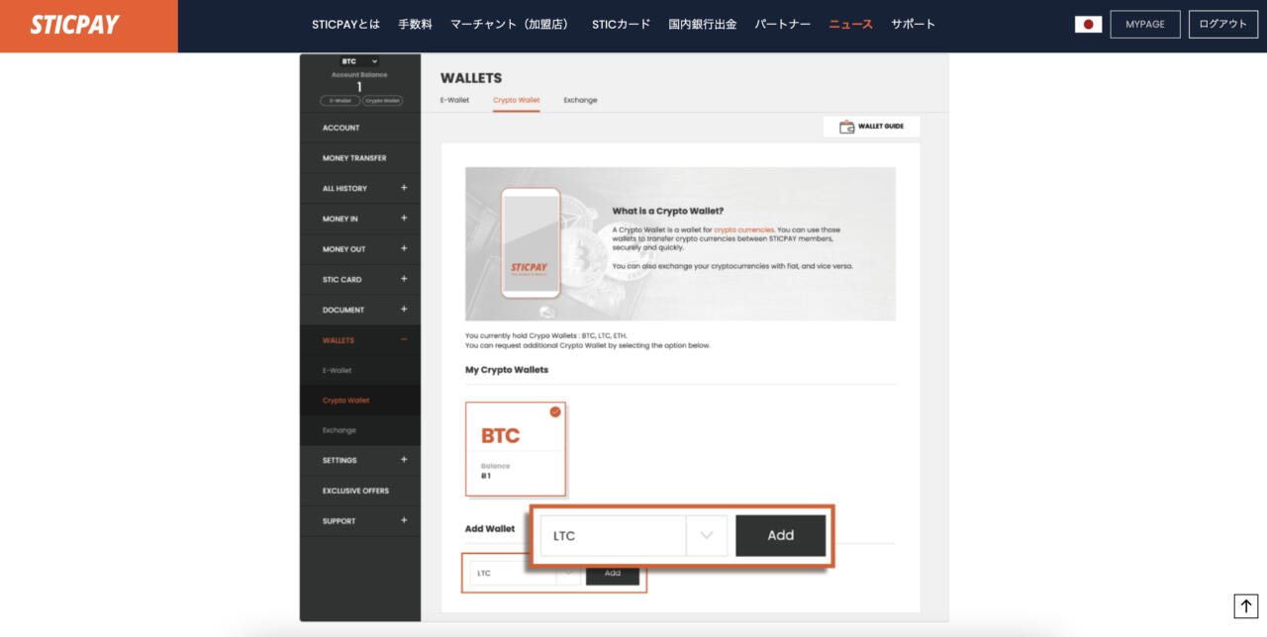Open the BTC currency dropdown above Account Balance

click(359, 61)
